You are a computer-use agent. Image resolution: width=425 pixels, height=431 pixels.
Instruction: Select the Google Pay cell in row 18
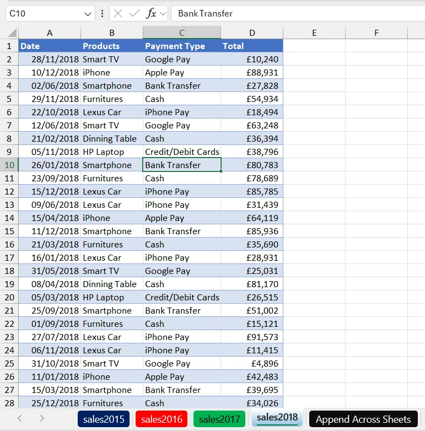click(182, 271)
